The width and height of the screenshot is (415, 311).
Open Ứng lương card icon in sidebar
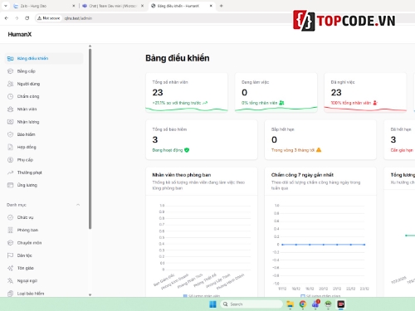(x=10, y=185)
